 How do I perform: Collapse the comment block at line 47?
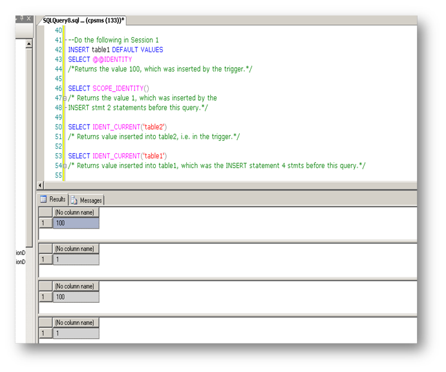65,98
